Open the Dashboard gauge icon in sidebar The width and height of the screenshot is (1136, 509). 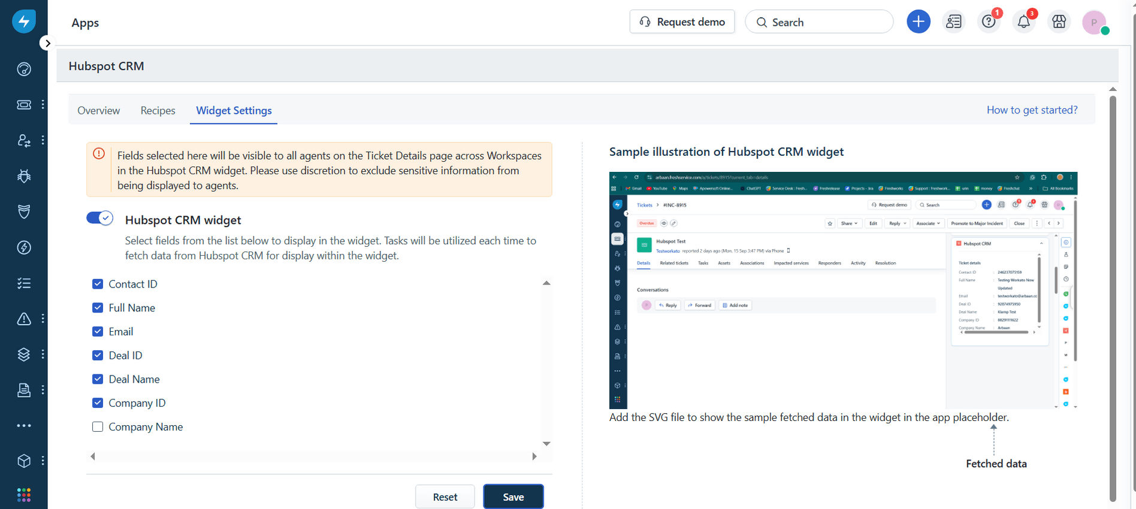[x=24, y=69]
